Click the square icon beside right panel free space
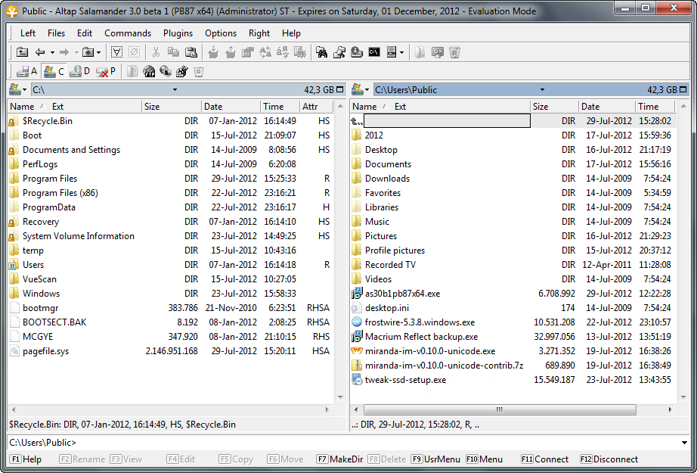 click(x=683, y=89)
